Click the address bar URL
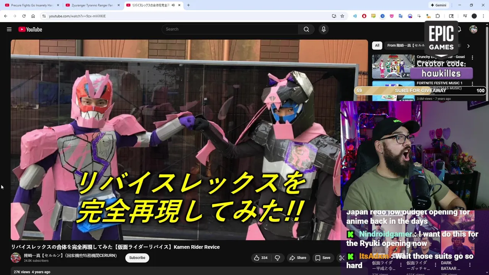The image size is (489, 275). click(78, 16)
